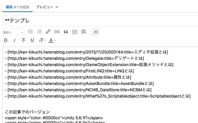The image size is (198, 123).
Task: Insert a read-more separator
Action: 57,32
